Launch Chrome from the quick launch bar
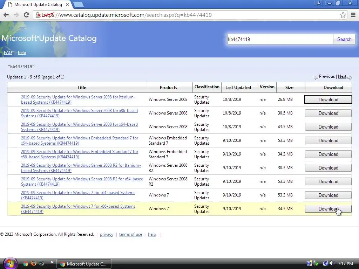The width and height of the screenshot is (359, 269). pos(26,264)
